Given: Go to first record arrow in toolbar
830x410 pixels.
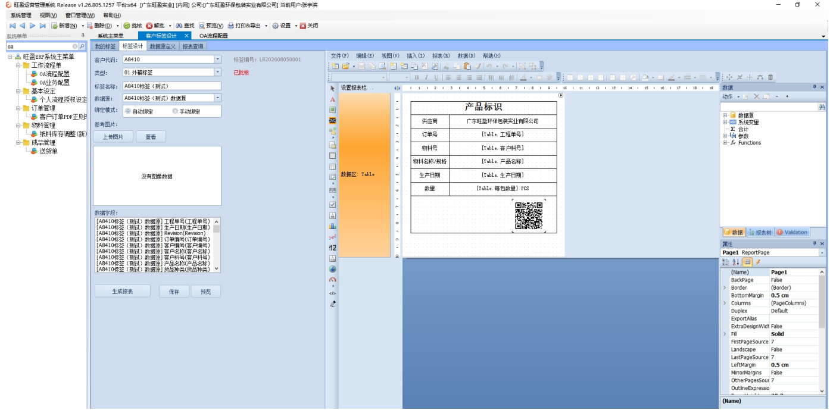Looking at the screenshot, I should (x=12, y=26).
